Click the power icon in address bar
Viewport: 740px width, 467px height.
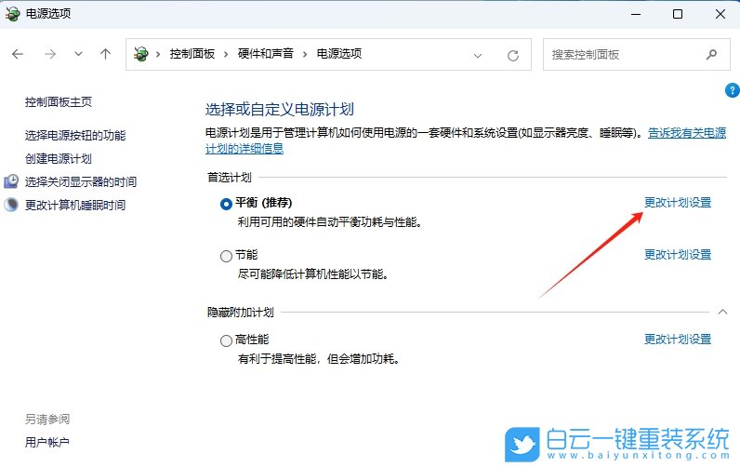(140, 54)
